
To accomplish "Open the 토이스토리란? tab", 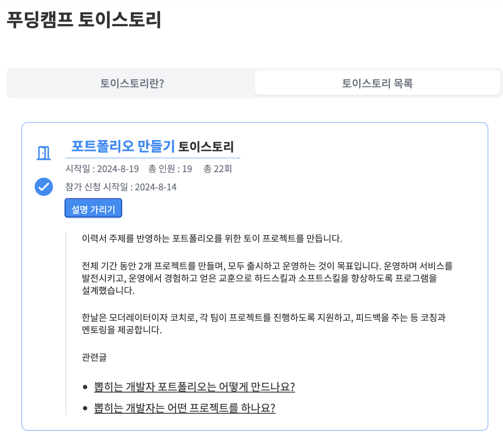I will pos(132,83).
